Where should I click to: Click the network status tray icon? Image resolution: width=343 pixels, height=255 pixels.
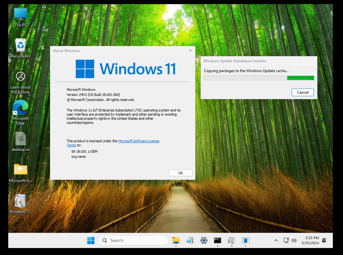pos(286,240)
